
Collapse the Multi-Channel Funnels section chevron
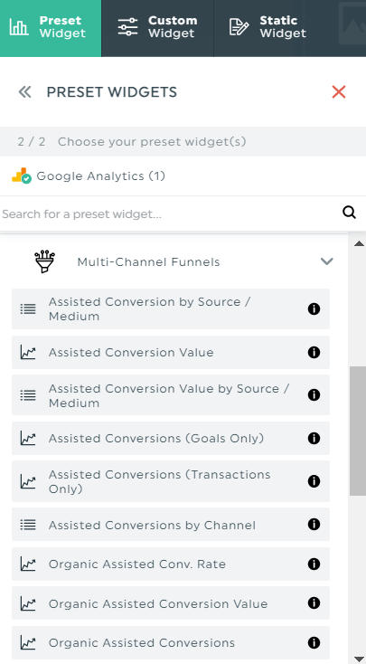click(326, 261)
